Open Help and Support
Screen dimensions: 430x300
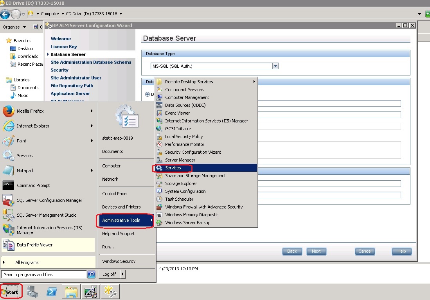[x=118, y=234]
